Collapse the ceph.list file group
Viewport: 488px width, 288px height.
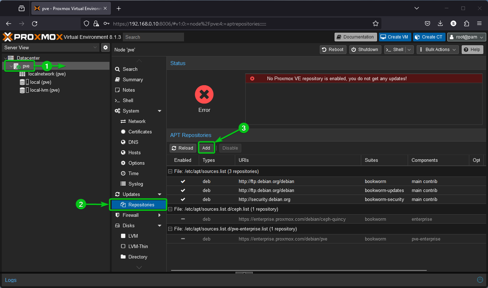170,209
